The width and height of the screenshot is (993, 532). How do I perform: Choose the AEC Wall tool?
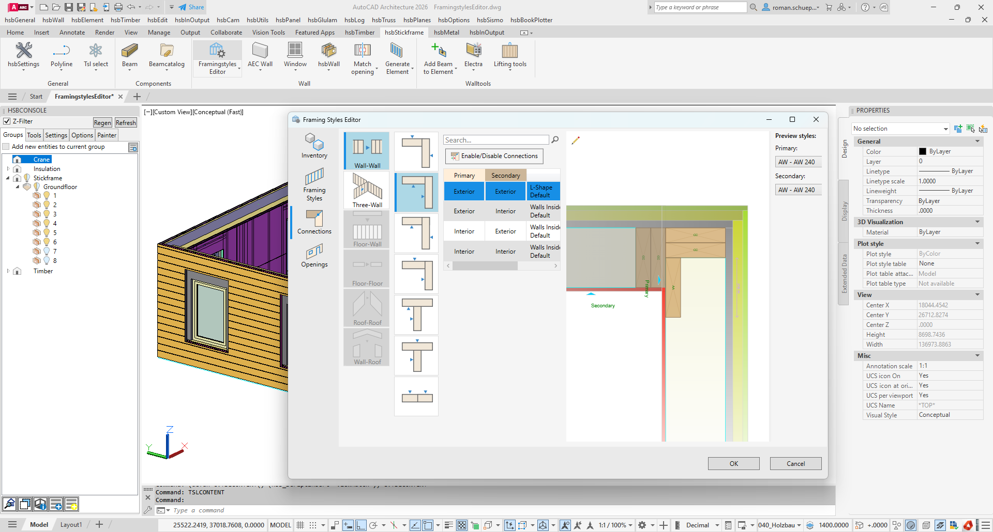pyautogui.click(x=260, y=56)
